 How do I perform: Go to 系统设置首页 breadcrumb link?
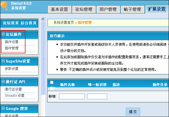point(64,23)
